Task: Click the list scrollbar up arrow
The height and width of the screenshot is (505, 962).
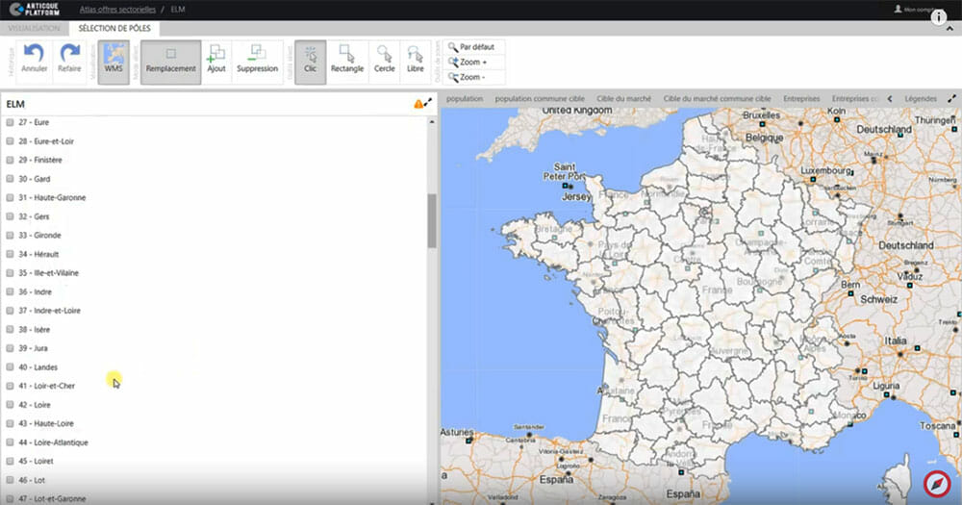Action: pos(432,122)
